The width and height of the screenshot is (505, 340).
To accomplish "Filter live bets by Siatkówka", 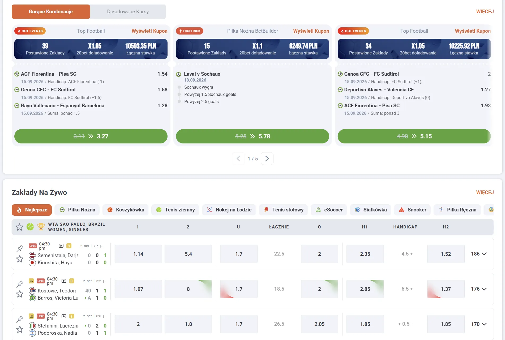I will tap(370, 210).
